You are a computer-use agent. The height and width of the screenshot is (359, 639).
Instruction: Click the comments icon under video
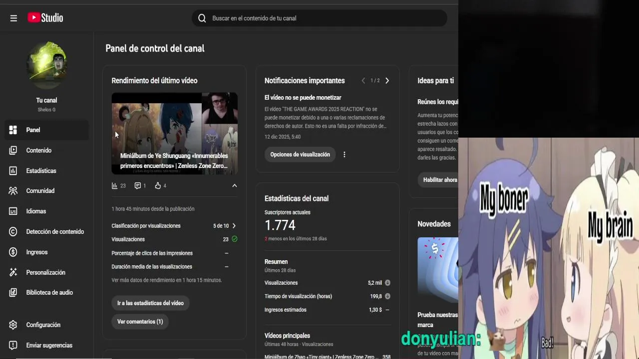(x=137, y=185)
